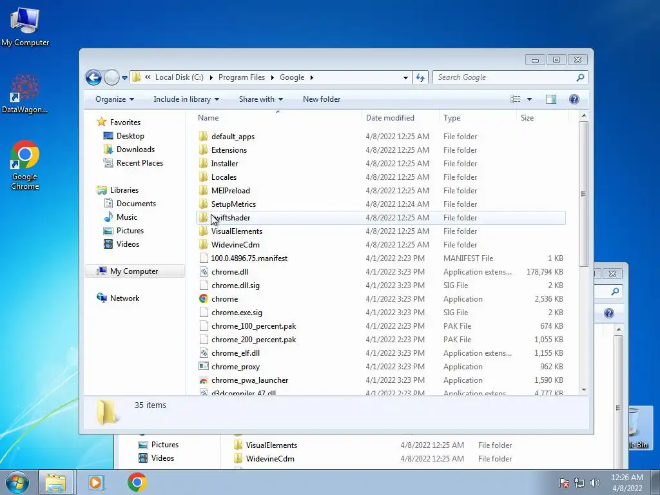The height and width of the screenshot is (495, 660).
Task: Expand the arrow after Program Files breadcrumb
Action: click(273, 77)
